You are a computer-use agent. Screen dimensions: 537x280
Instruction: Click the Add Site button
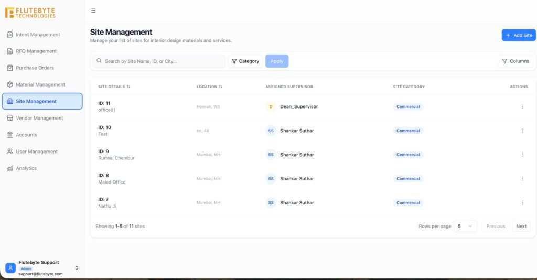point(519,35)
